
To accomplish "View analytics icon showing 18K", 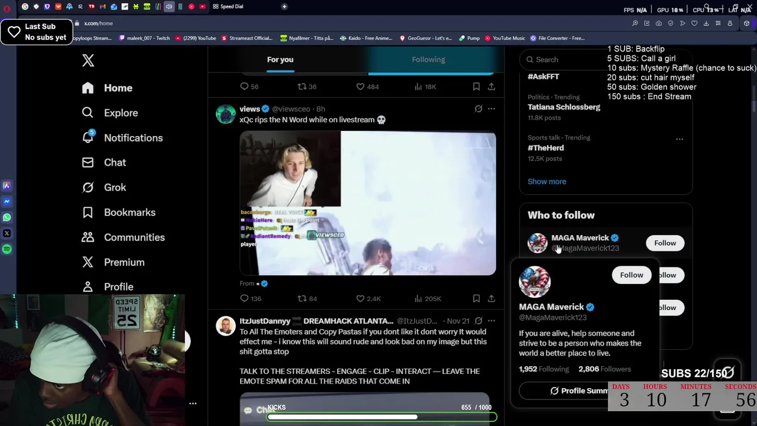I will 418,86.
